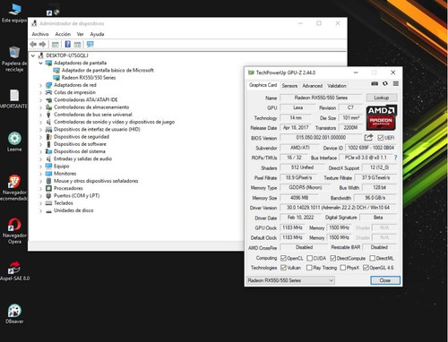The width and height of the screenshot is (448, 342).
Task: Click the Driver Version field value
Action: [338, 208]
